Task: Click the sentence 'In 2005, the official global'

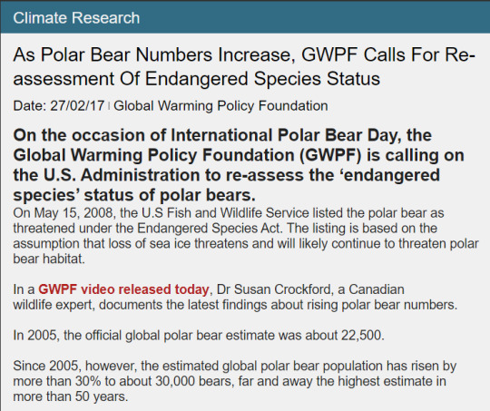Action: pos(199,336)
